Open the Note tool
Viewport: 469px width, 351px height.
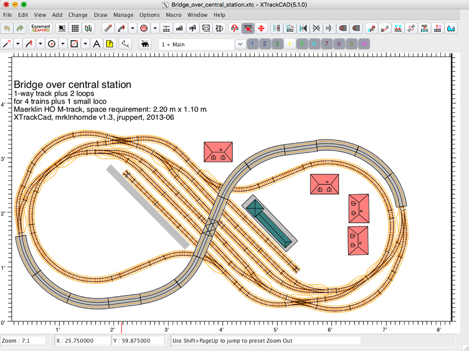click(109, 43)
